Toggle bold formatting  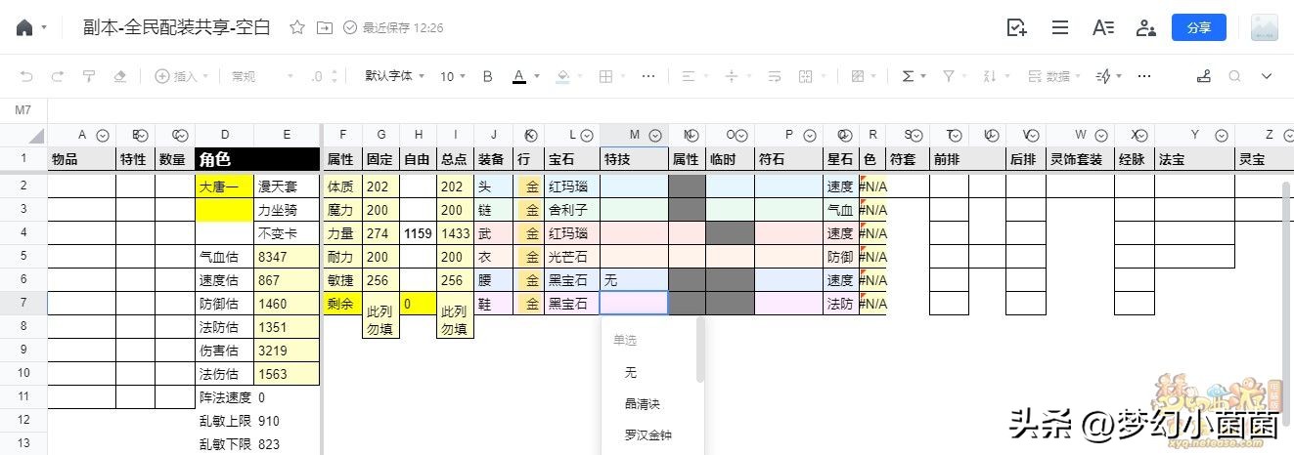click(x=488, y=76)
